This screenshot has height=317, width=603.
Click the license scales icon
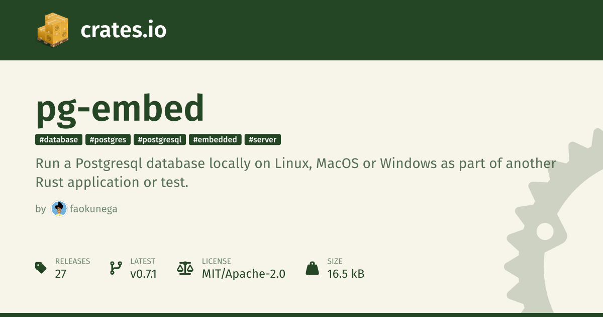pos(185,268)
